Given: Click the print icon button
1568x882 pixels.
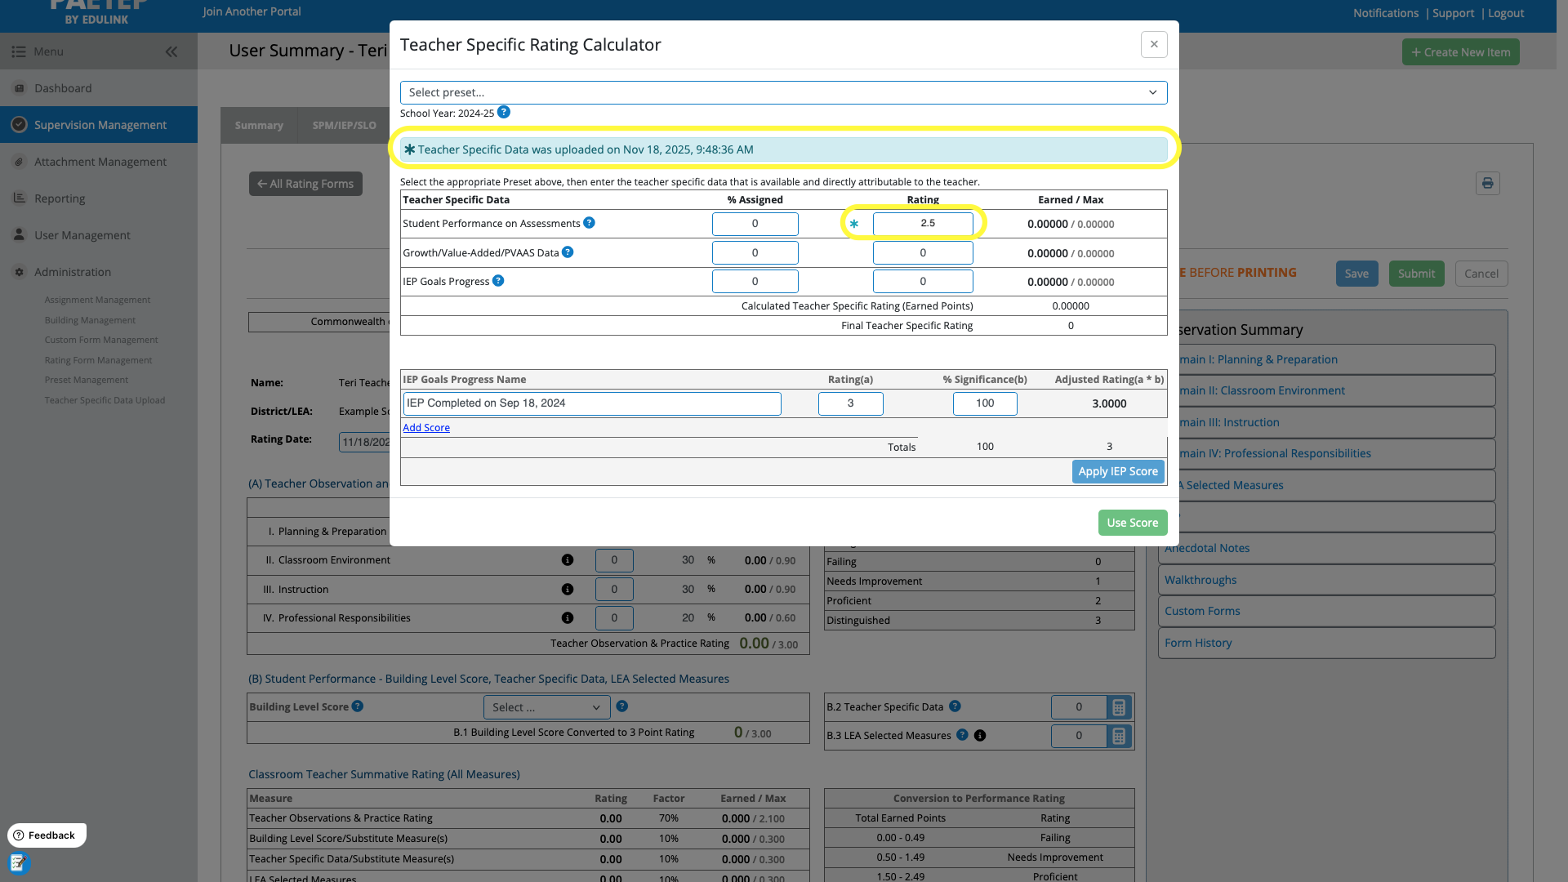Looking at the screenshot, I should click(1487, 183).
